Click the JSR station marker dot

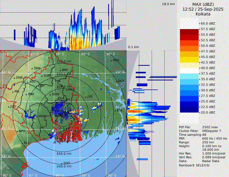[x=86, y=97]
